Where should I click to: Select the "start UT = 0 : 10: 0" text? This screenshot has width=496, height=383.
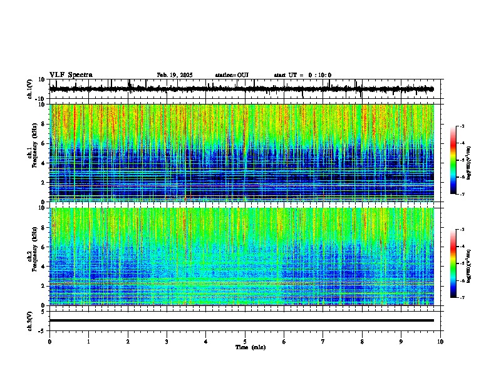[x=302, y=75]
